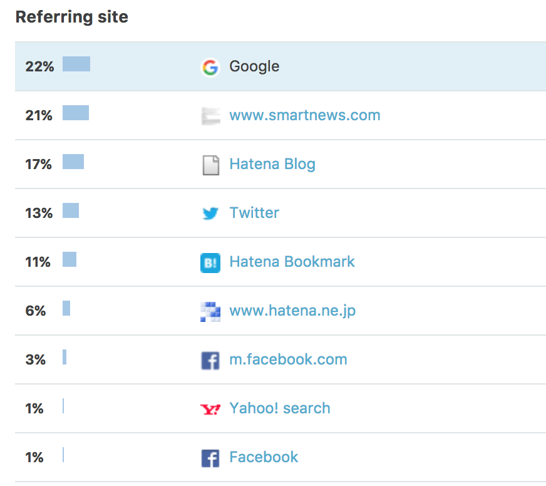Click the 1% value beside Facebook
The image size is (546, 486).
click(34, 457)
